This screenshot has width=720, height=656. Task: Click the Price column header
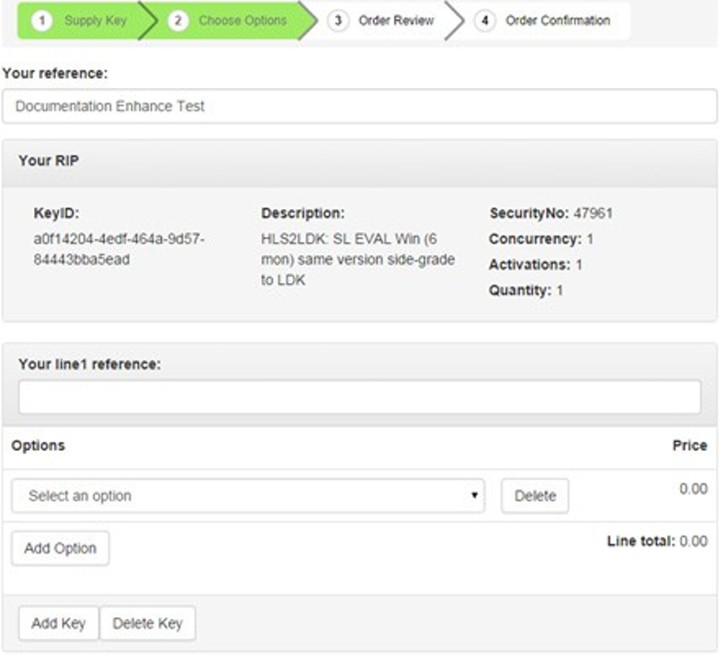click(689, 446)
